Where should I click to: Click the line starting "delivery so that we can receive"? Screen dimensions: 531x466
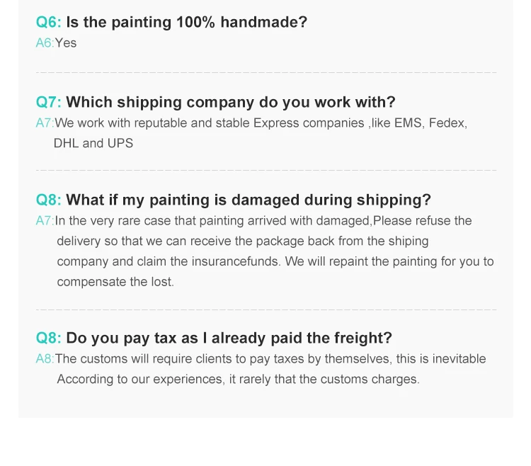click(243, 241)
